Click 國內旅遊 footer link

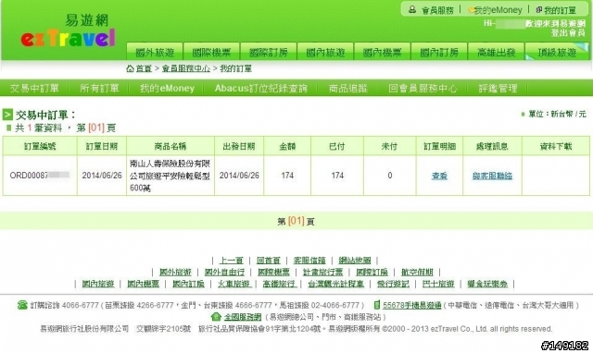pyautogui.click(x=98, y=284)
